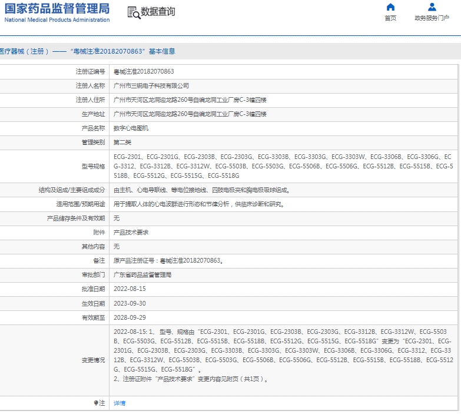Viewport: 461px width, 414px height.
Task: Select product name 数字心电图机
Action: [131, 128]
